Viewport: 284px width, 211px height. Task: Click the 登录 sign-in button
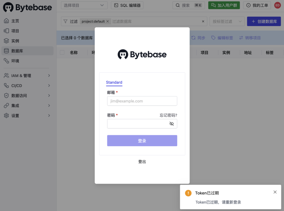142,141
